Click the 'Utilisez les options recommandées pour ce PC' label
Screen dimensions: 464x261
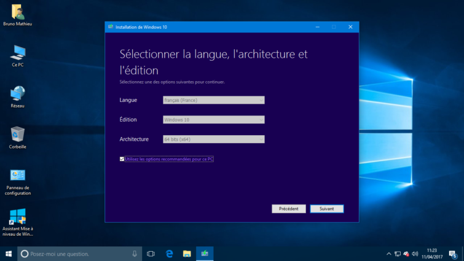(169, 159)
